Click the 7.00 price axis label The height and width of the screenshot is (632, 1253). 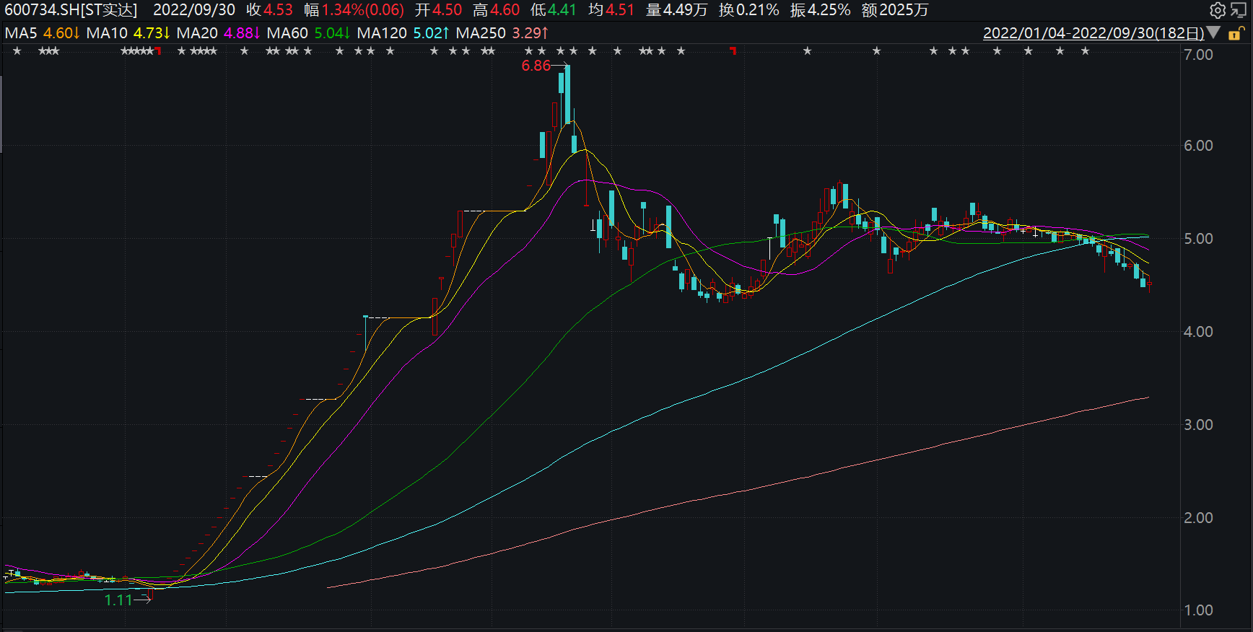[1198, 55]
